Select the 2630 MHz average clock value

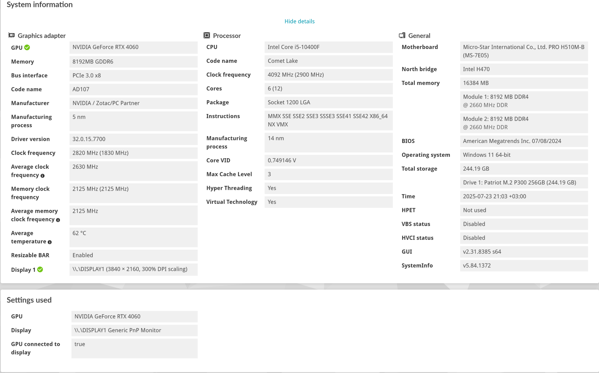[x=134, y=171]
